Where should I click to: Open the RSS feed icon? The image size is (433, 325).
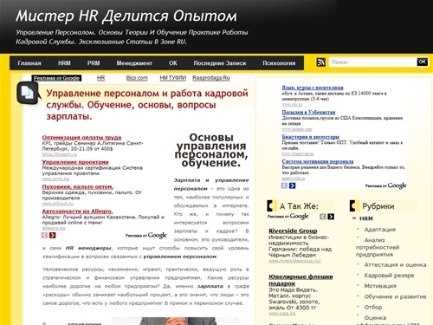pyautogui.click(x=320, y=62)
